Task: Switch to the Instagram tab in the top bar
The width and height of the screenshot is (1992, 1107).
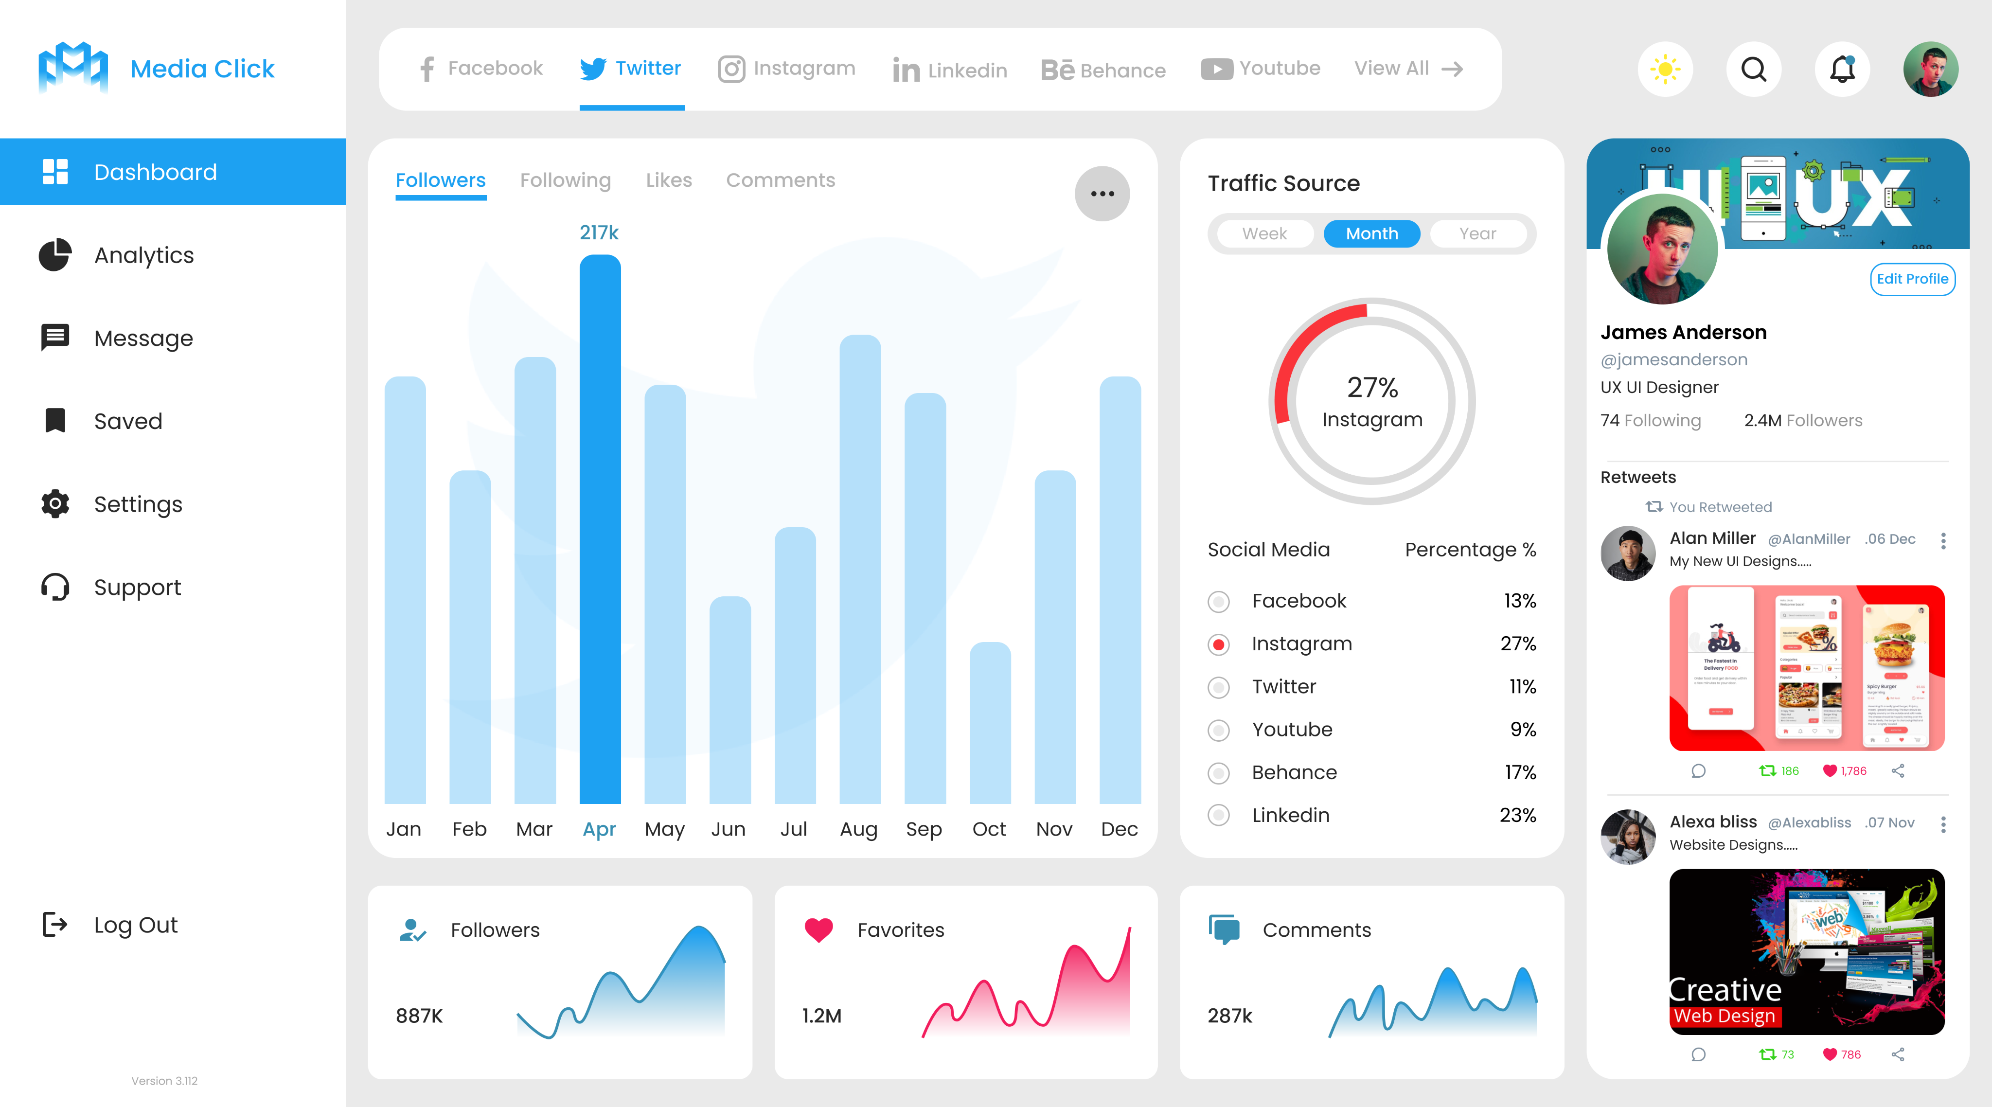Action: pyautogui.click(x=786, y=68)
